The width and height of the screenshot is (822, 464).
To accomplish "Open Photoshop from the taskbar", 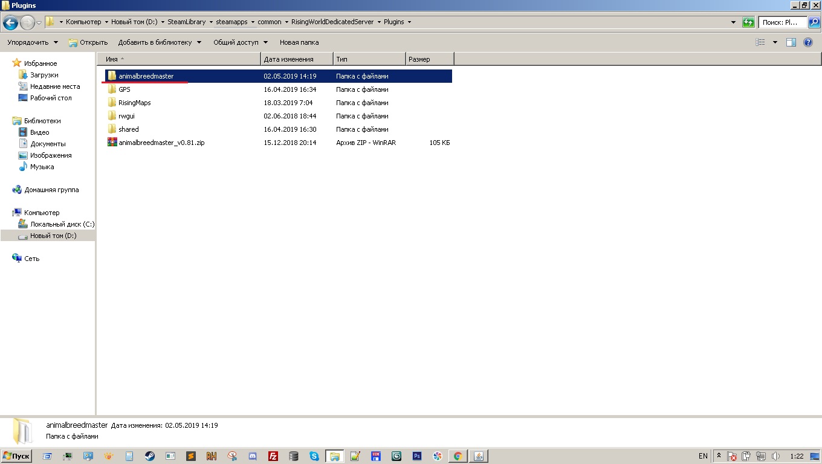I will (x=416, y=456).
